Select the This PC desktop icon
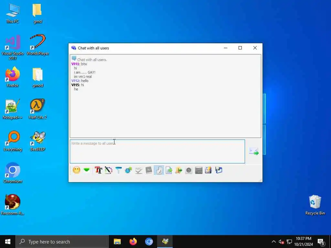 13,13
